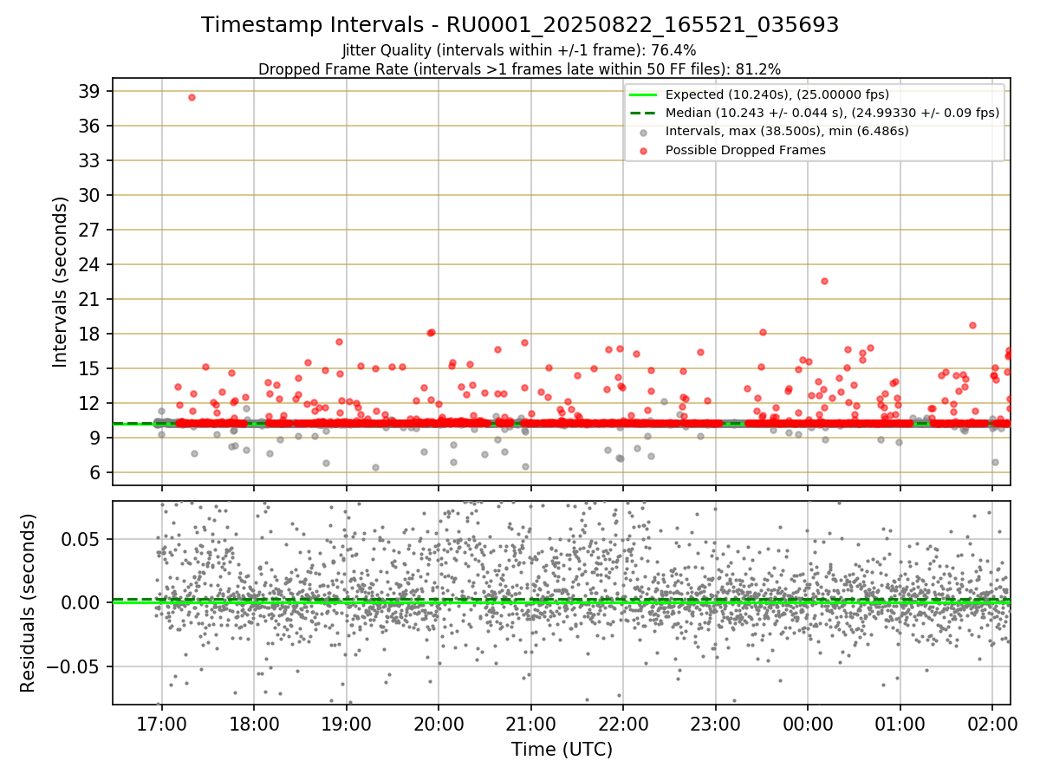Click the red dot marker in the legend
The height and width of the screenshot is (780, 1040).
(x=643, y=151)
